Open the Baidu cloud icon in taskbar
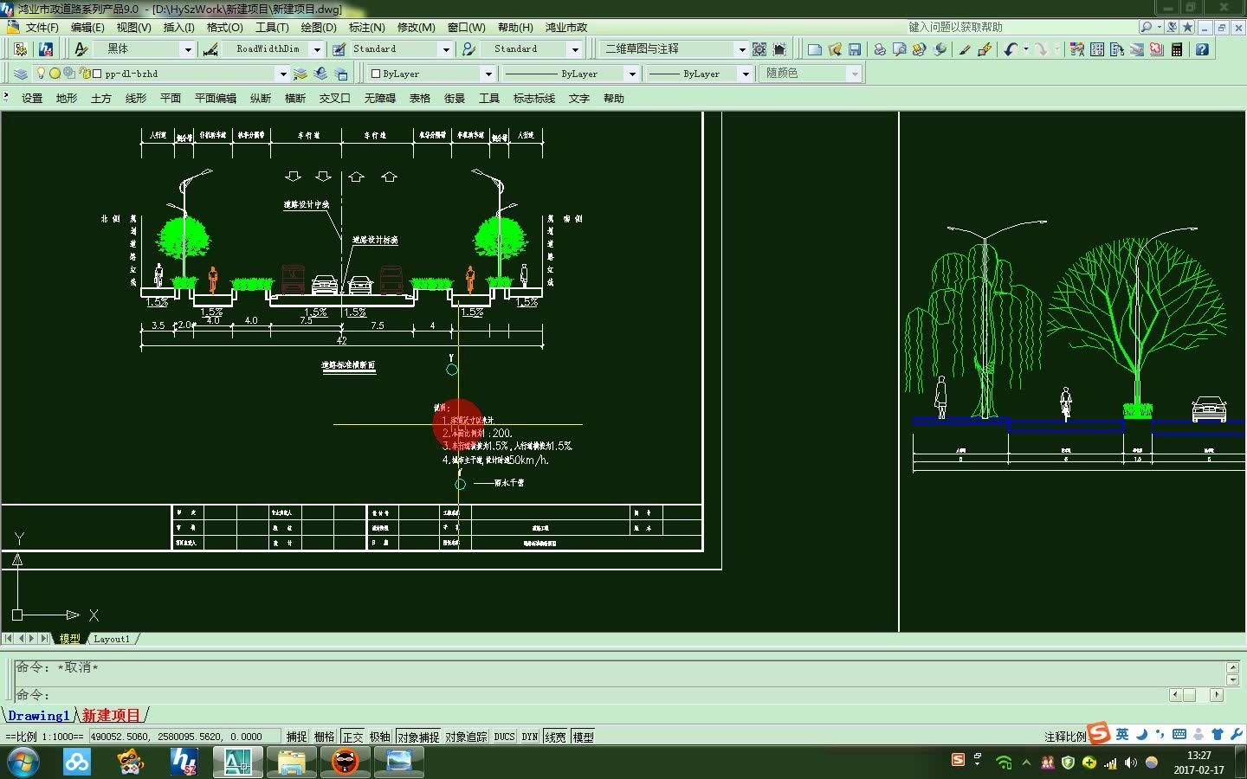This screenshot has height=779, width=1247. click(x=77, y=763)
